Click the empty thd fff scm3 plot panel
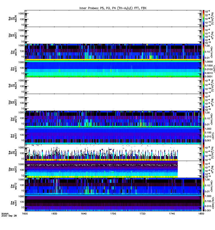Viewport: 215px width, 230px height. (x=113, y=102)
